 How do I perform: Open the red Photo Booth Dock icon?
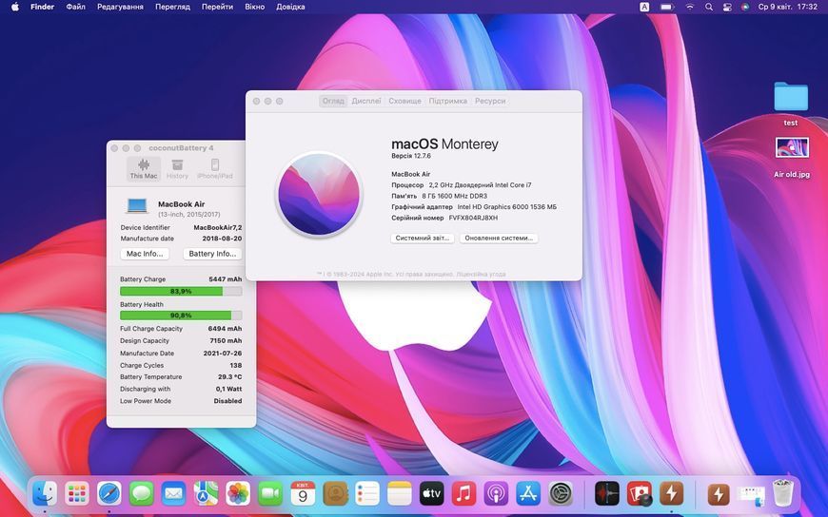(x=640, y=494)
